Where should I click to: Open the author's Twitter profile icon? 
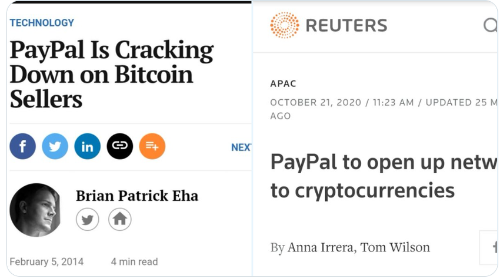pyautogui.click(x=87, y=220)
